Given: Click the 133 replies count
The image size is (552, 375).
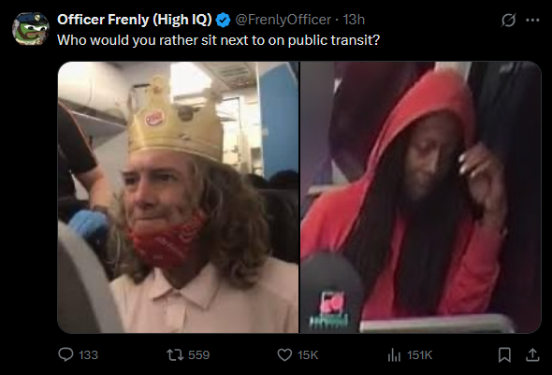Looking at the screenshot, I should point(88,355).
